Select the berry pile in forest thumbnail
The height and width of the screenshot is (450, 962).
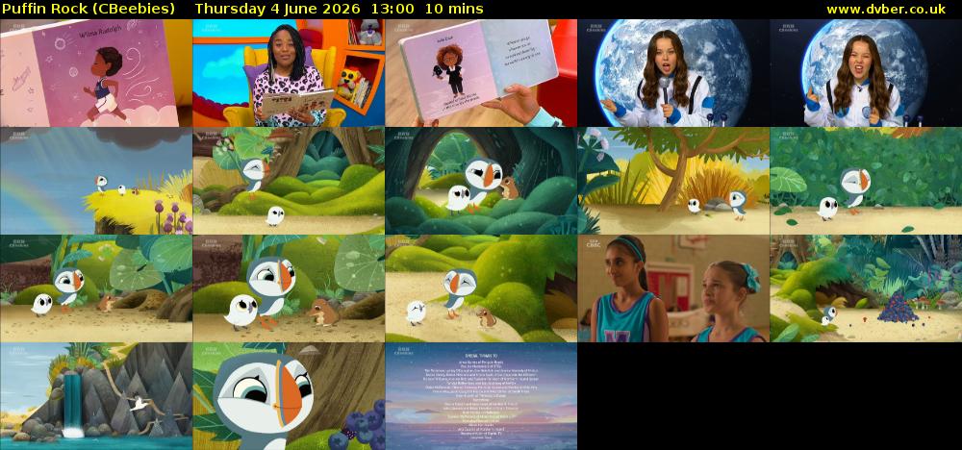point(866,288)
